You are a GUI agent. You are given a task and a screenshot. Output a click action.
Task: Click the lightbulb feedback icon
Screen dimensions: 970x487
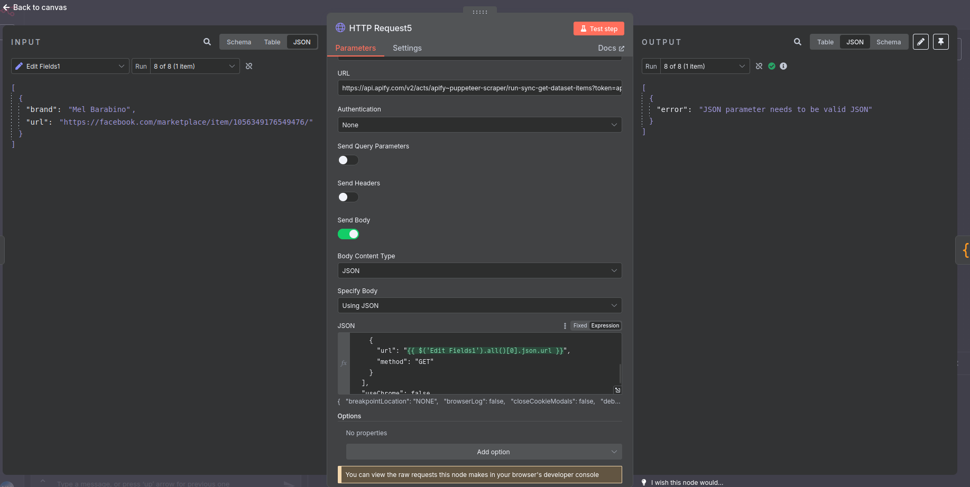click(644, 482)
